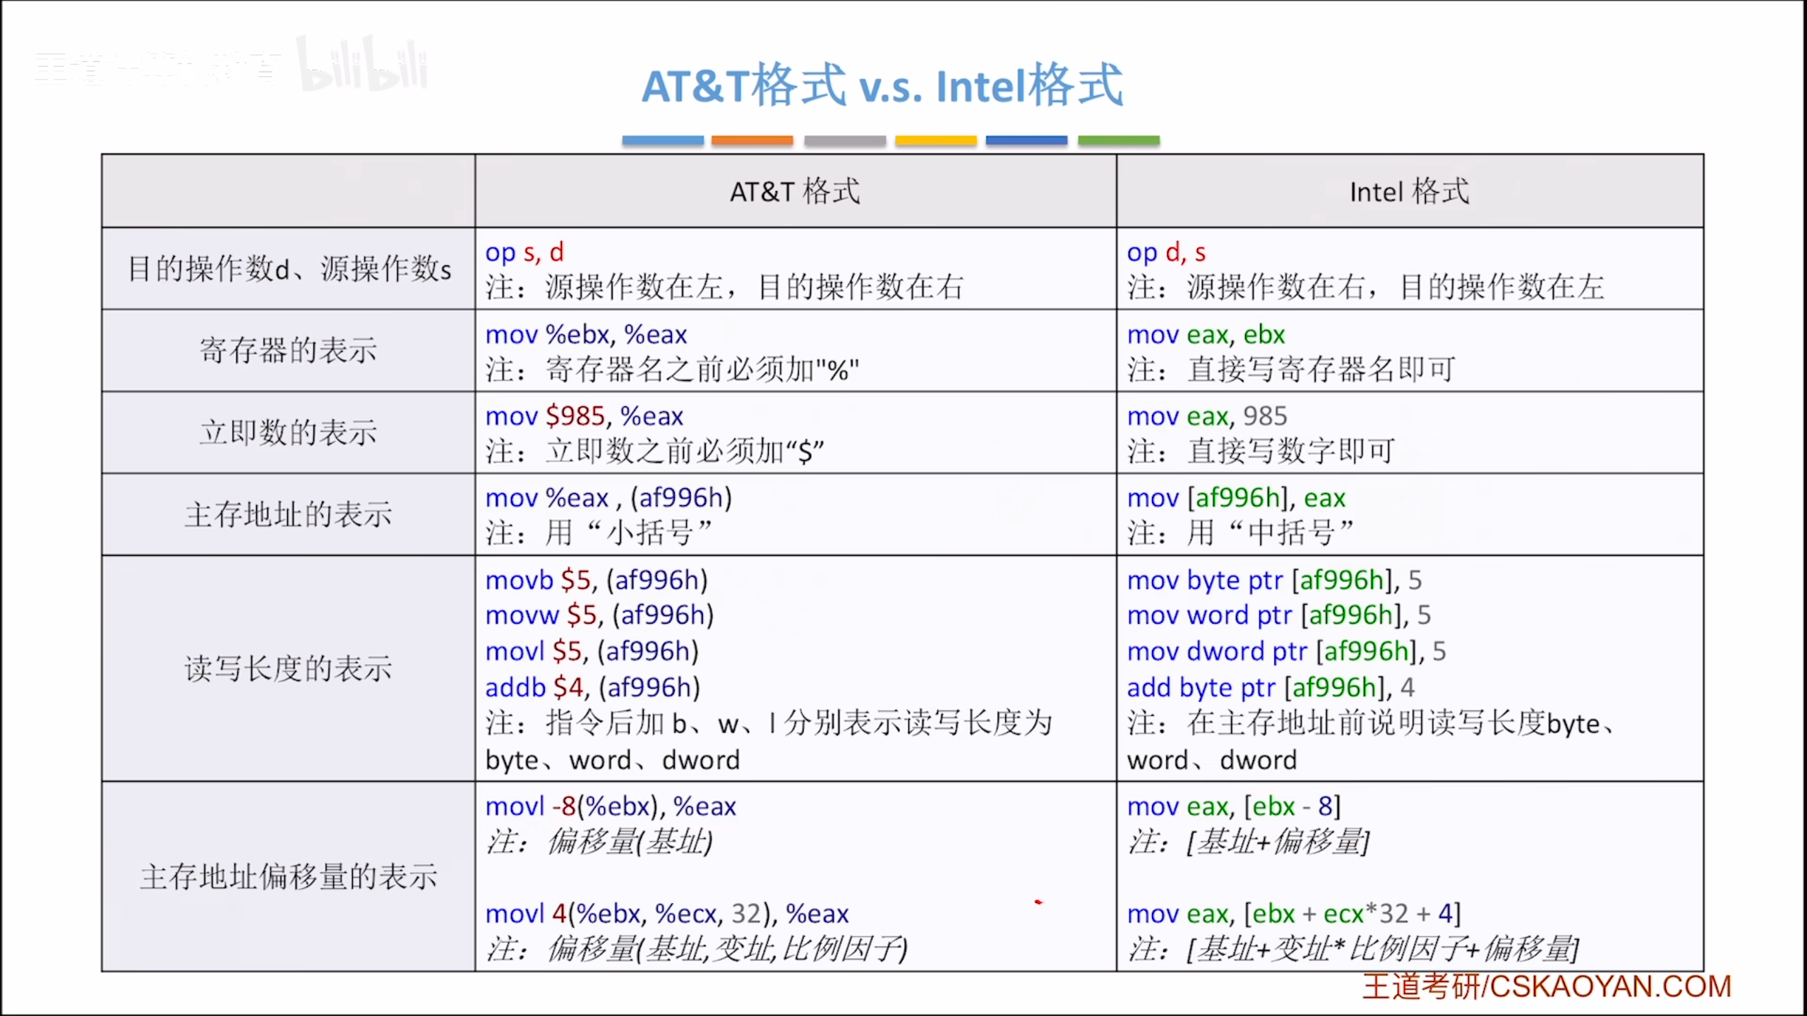1807x1016 pixels.
Task: Click the code line mov $985, %eax
Action: click(x=584, y=416)
